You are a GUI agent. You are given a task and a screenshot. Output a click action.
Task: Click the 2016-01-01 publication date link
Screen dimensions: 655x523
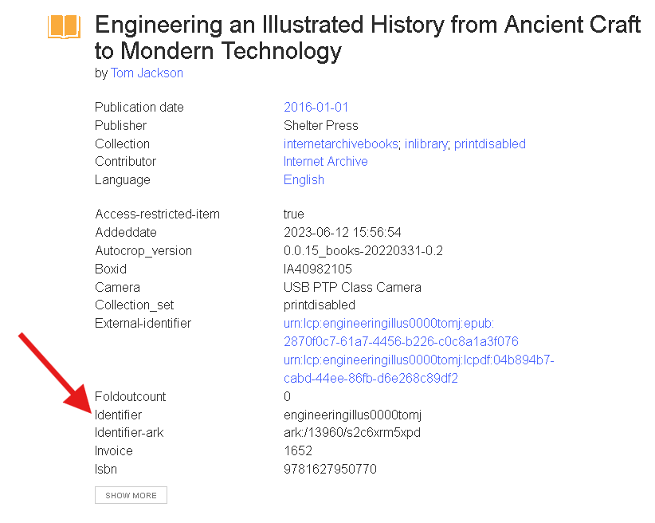pyautogui.click(x=316, y=107)
